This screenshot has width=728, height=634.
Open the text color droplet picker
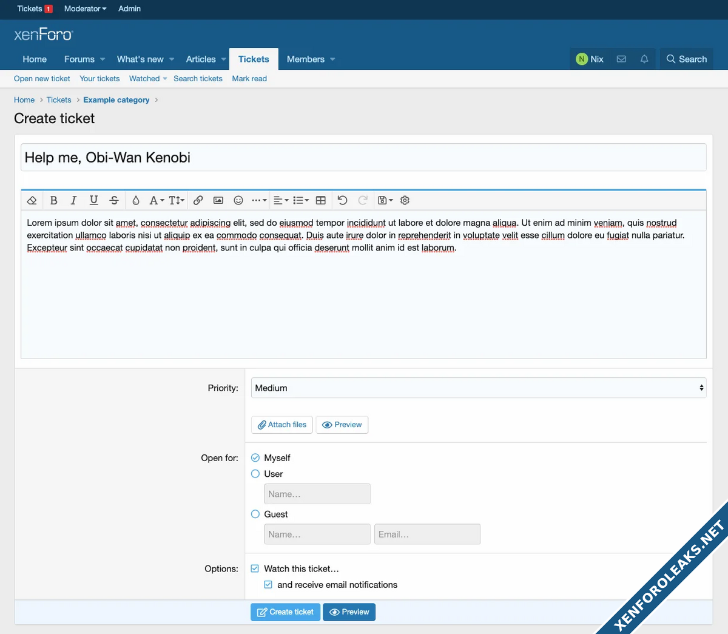(x=136, y=200)
